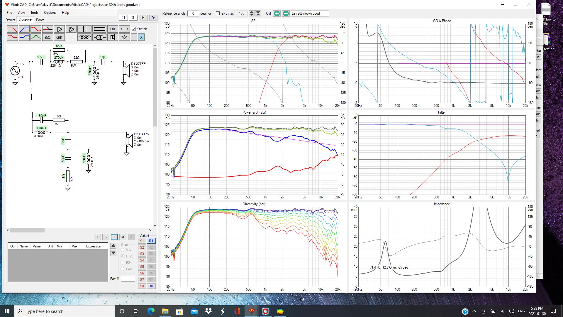563x317 pixels.
Task: Add a ground symbol
Action: click(x=124, y=37)
